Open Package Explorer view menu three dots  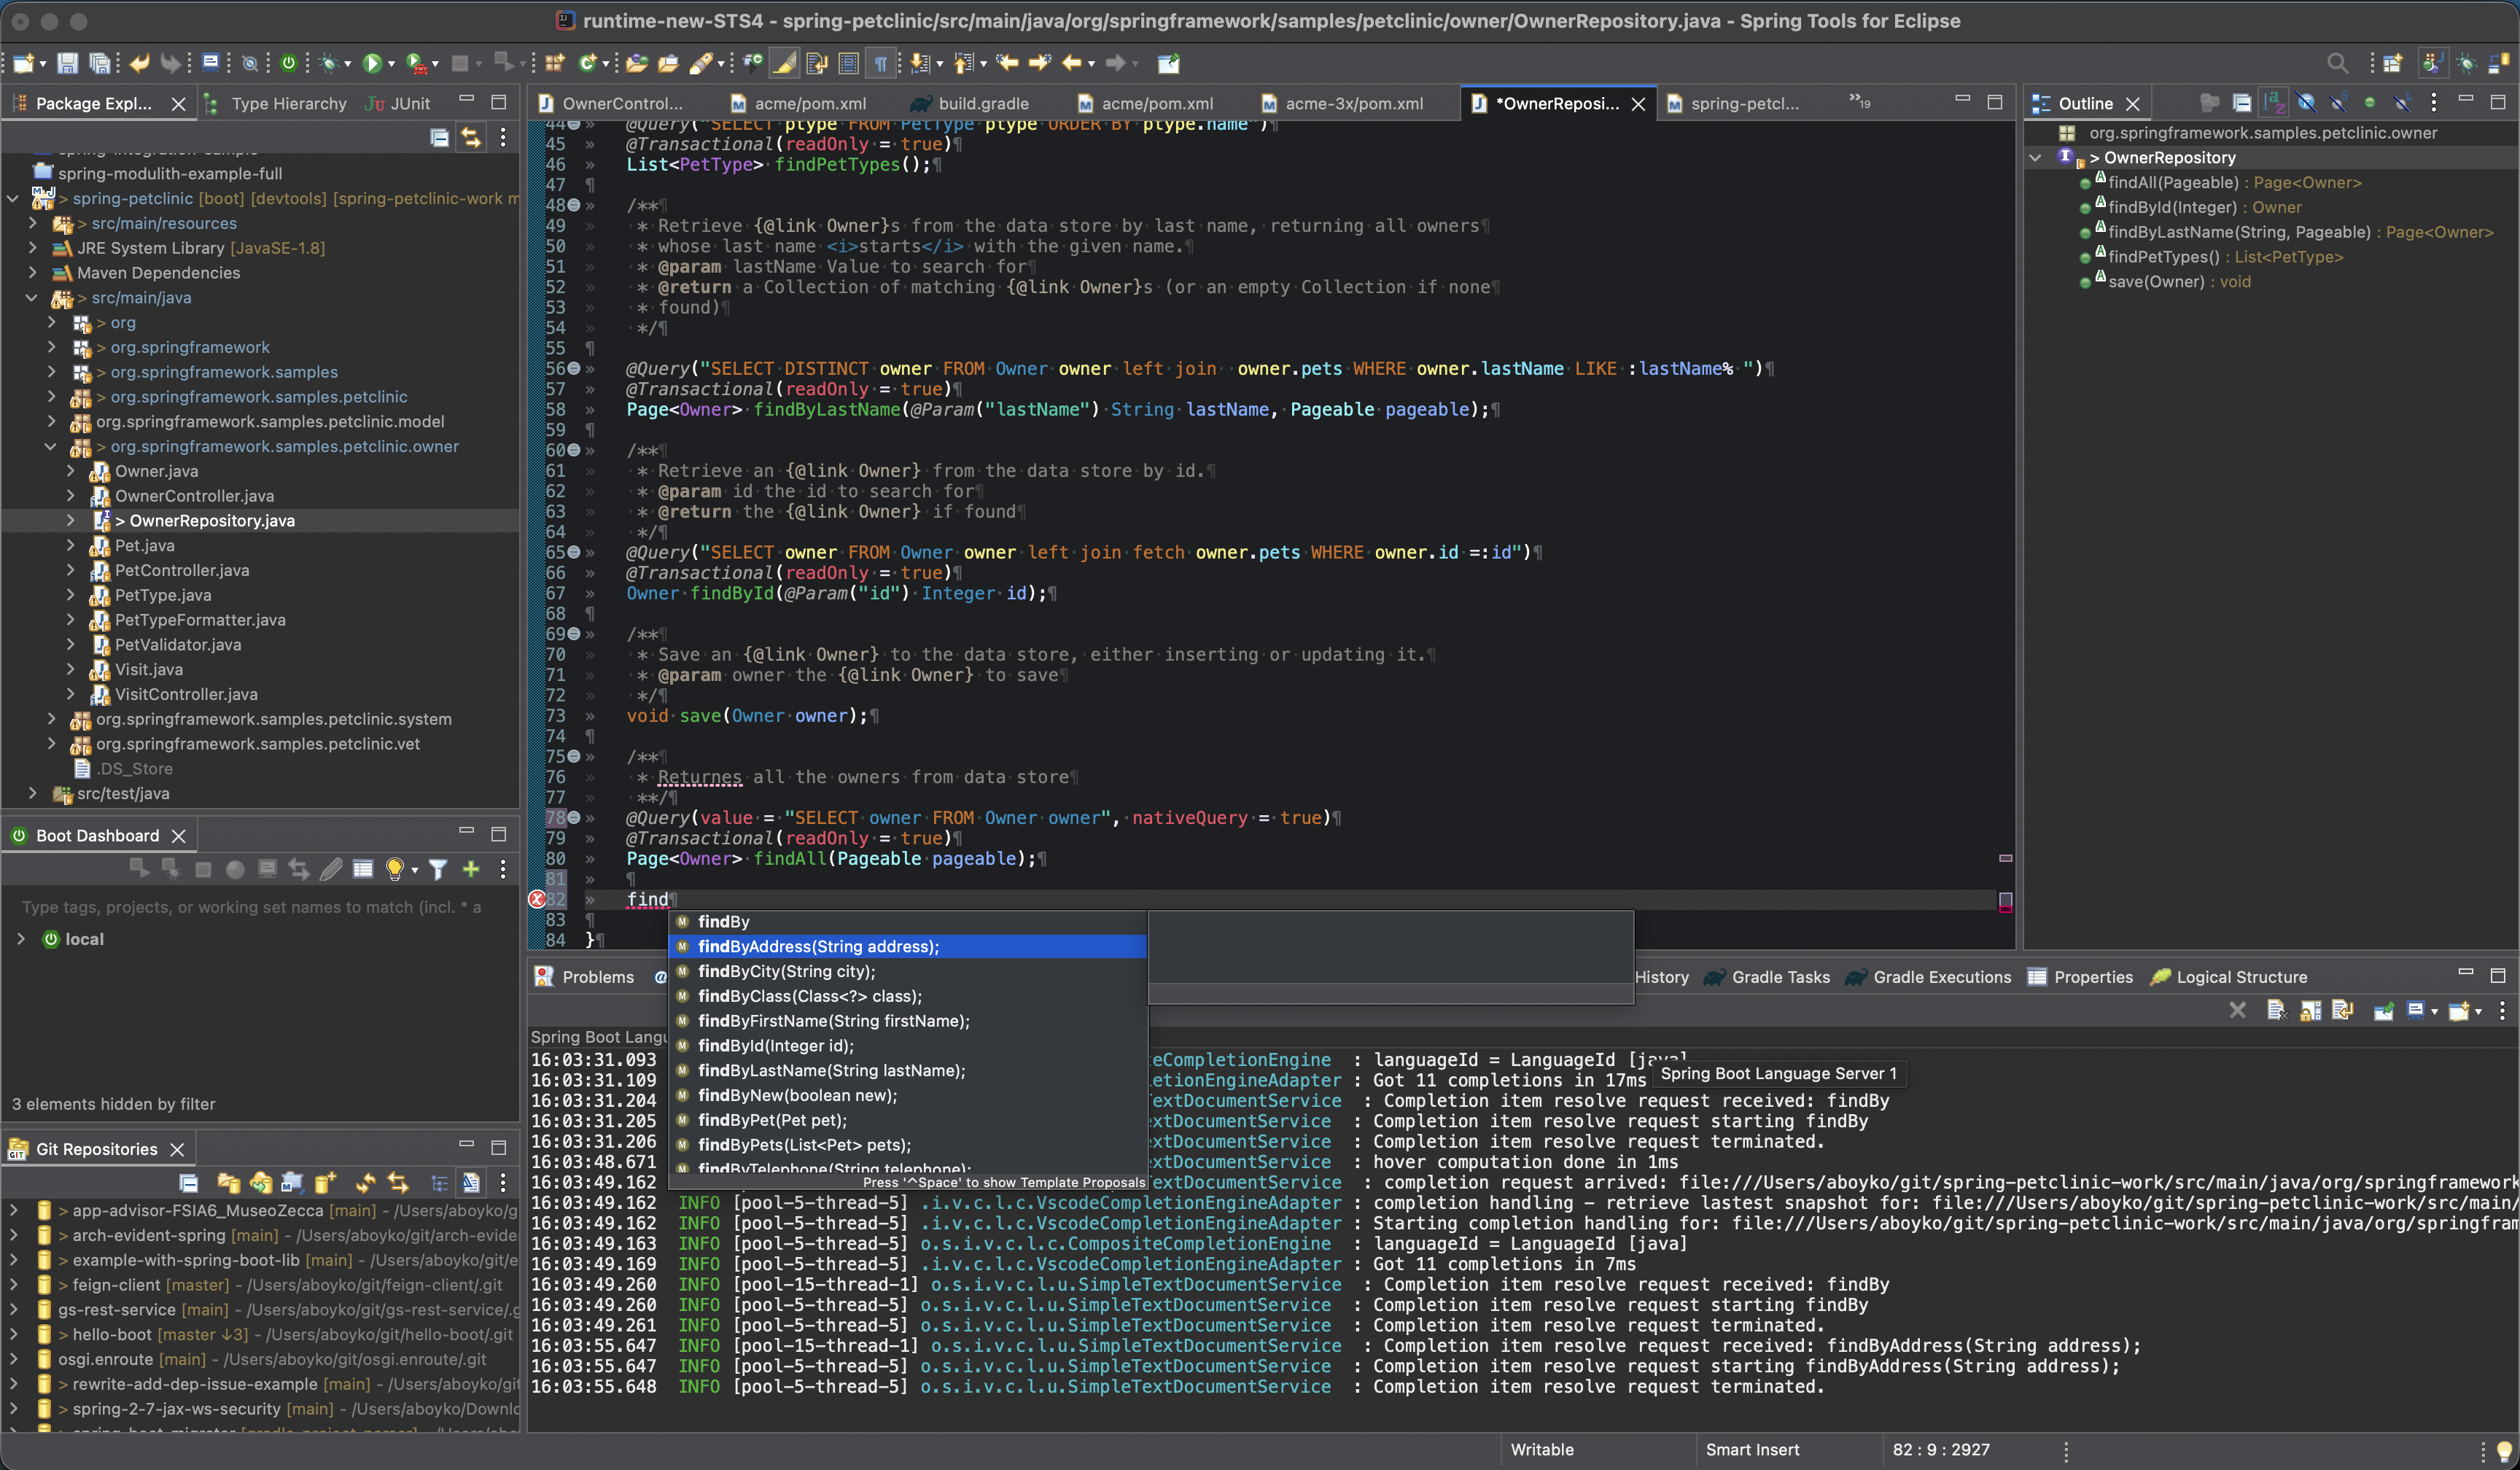tap(503, 137)
